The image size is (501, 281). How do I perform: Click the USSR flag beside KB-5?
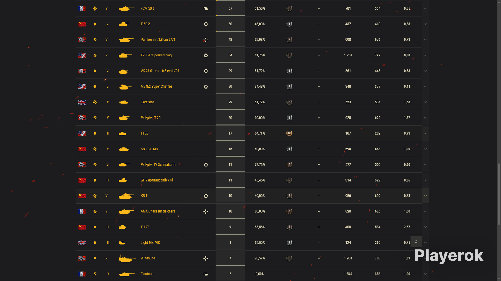(82, 196)
